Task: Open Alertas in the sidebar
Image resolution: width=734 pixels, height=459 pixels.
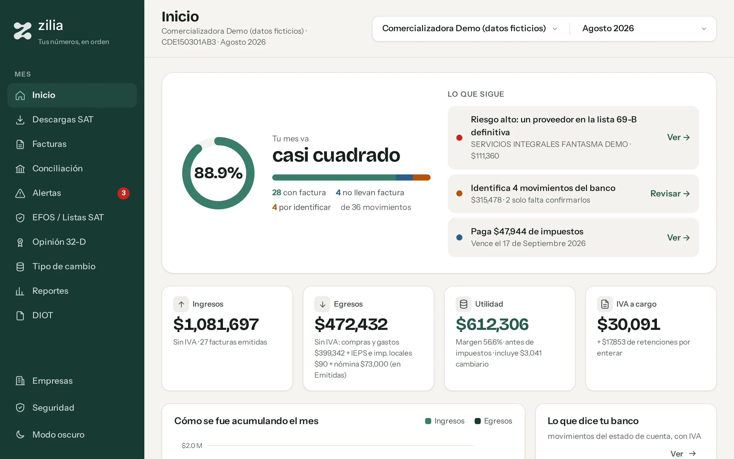Action: click(x=72, y=193)
